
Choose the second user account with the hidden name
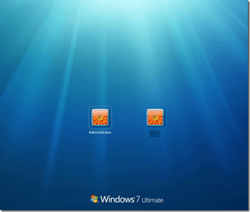155,118
